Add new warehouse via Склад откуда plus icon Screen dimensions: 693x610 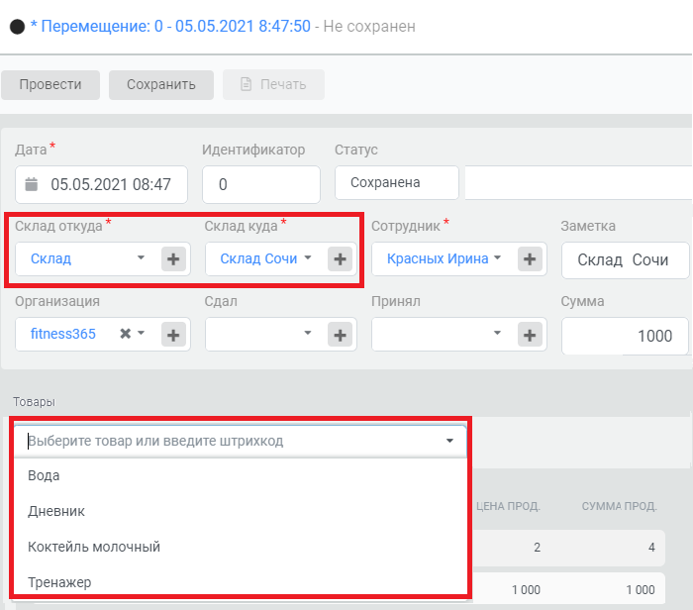pos(173,259)
